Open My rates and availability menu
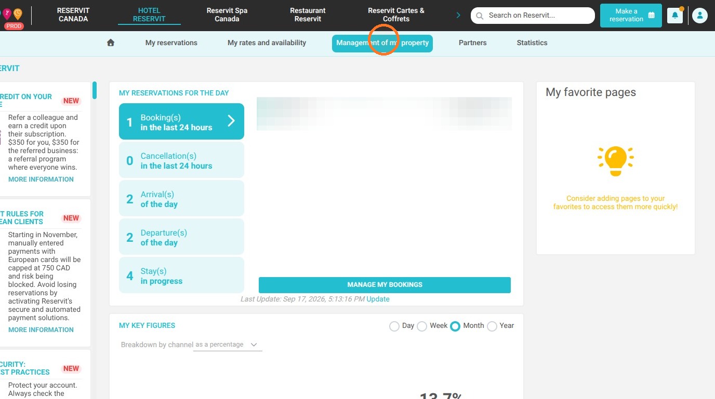715x399 pixels. pyautogui.click(x=267, y=43)
